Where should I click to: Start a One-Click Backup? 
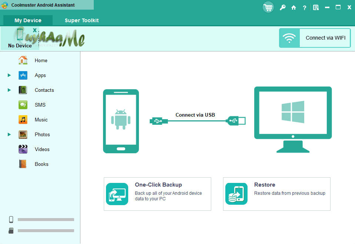coord(157,194)
